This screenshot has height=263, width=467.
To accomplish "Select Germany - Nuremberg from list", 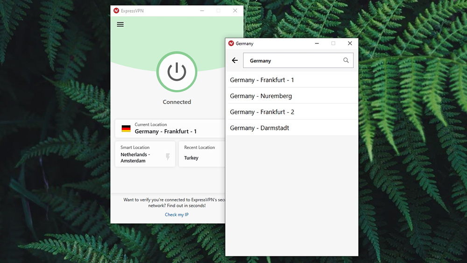I will (x=292, y=96).
